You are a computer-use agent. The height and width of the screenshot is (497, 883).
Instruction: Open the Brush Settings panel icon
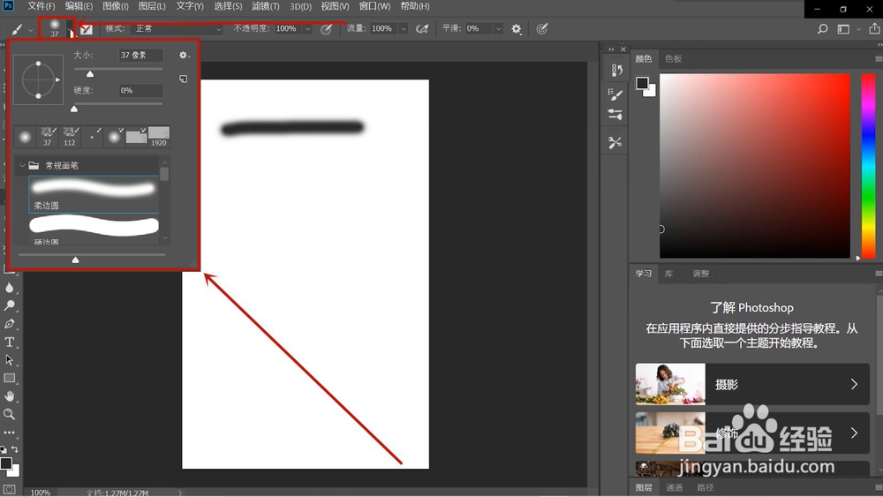[x=615, y=94]
